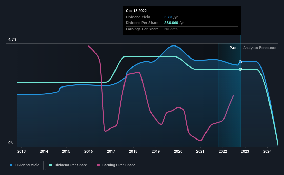Select the blue Dividend Yield data point marker
The width and height of the screenshot is (284, 175).
pyautogui.click(x=240, y=62)
